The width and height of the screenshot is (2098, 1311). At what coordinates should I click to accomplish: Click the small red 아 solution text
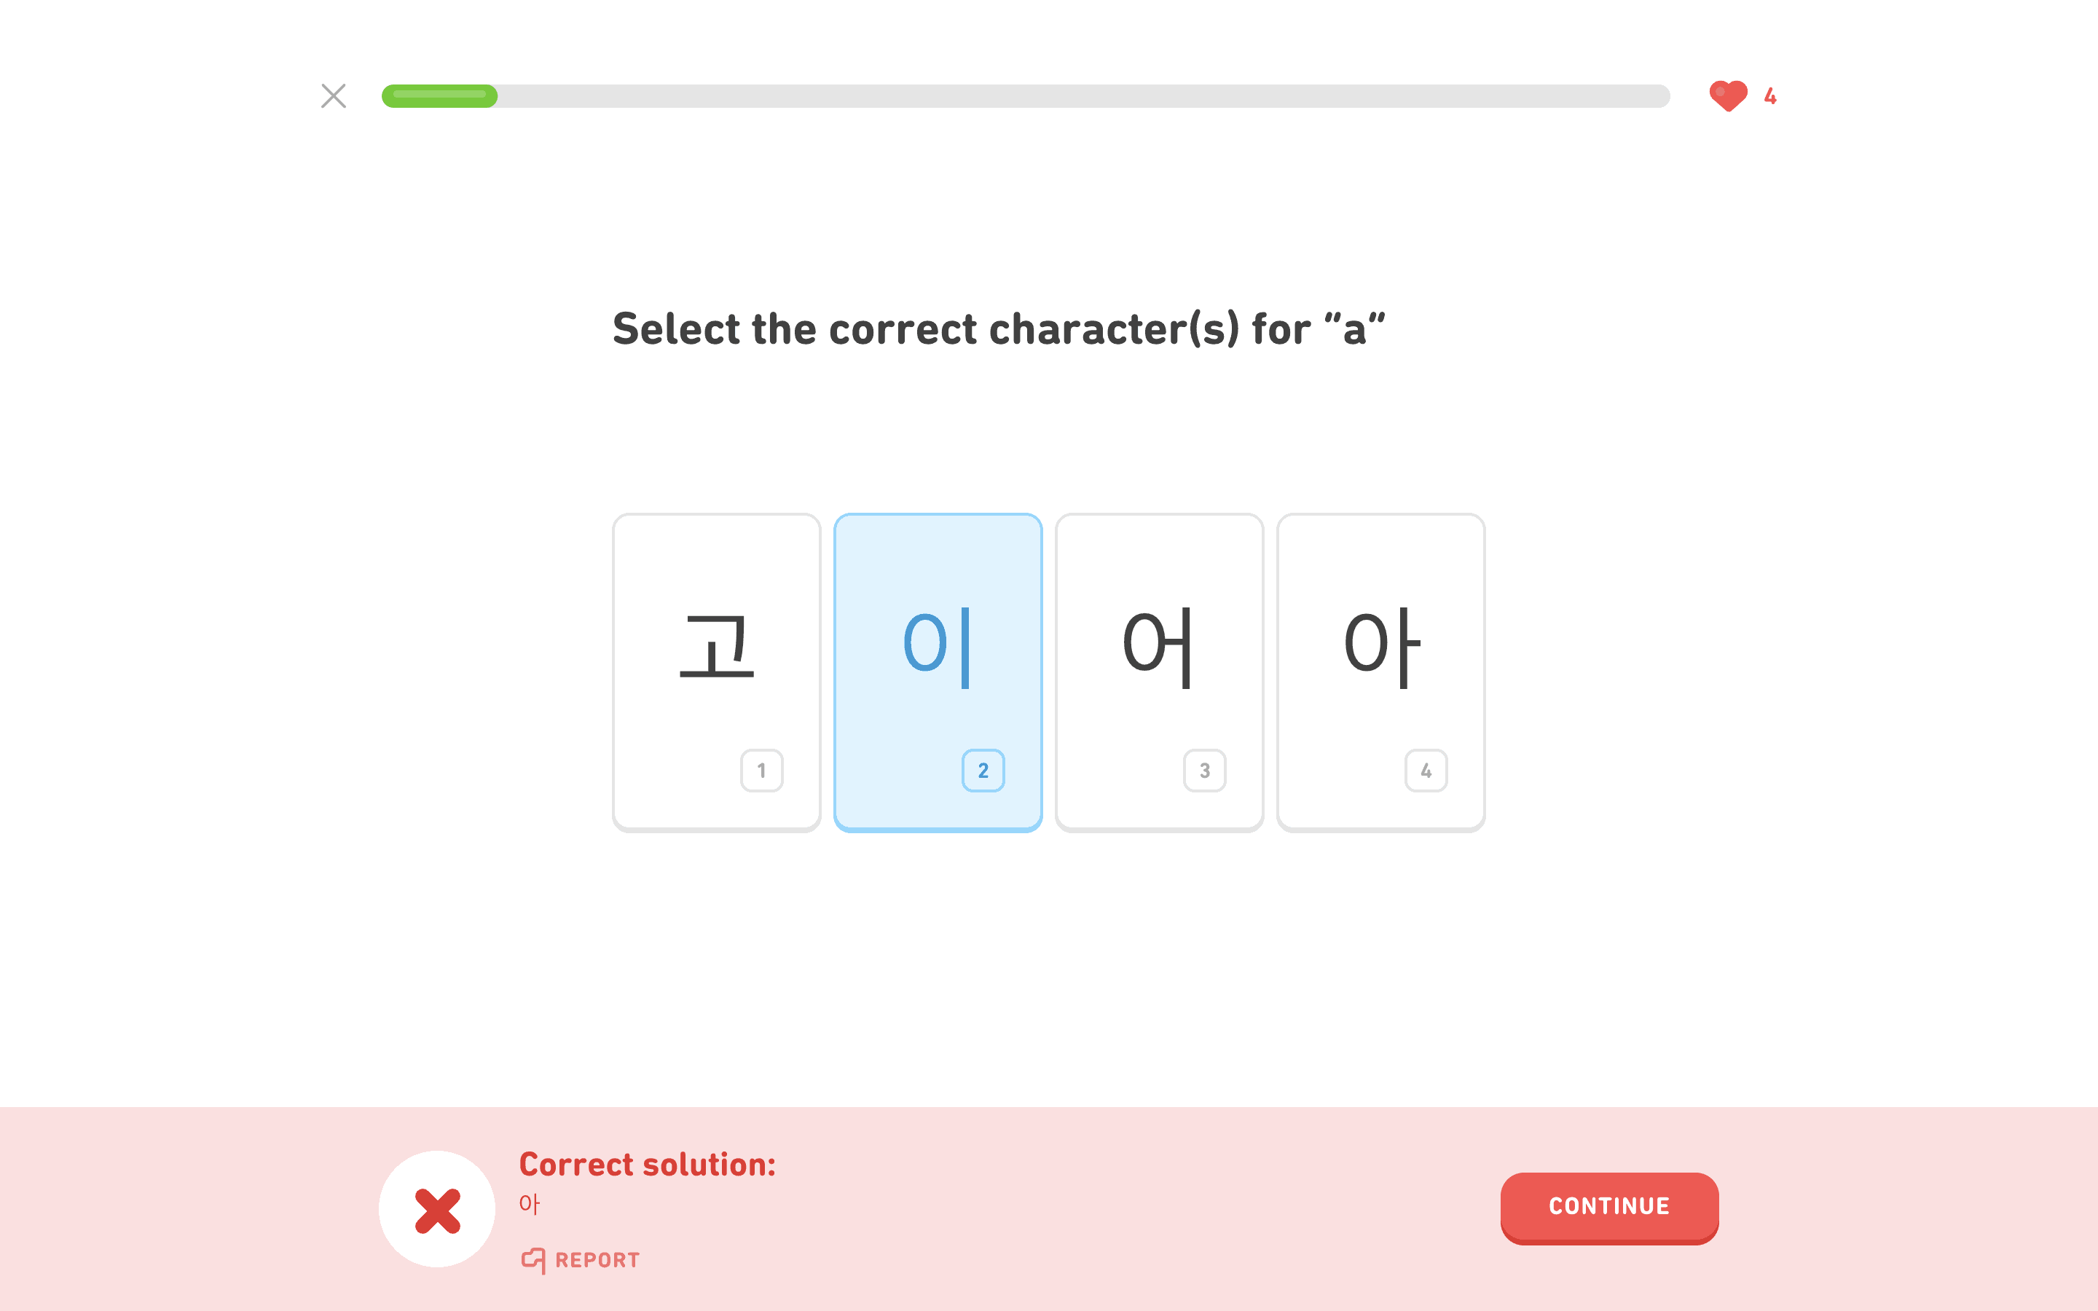[x=529, y=1203]
